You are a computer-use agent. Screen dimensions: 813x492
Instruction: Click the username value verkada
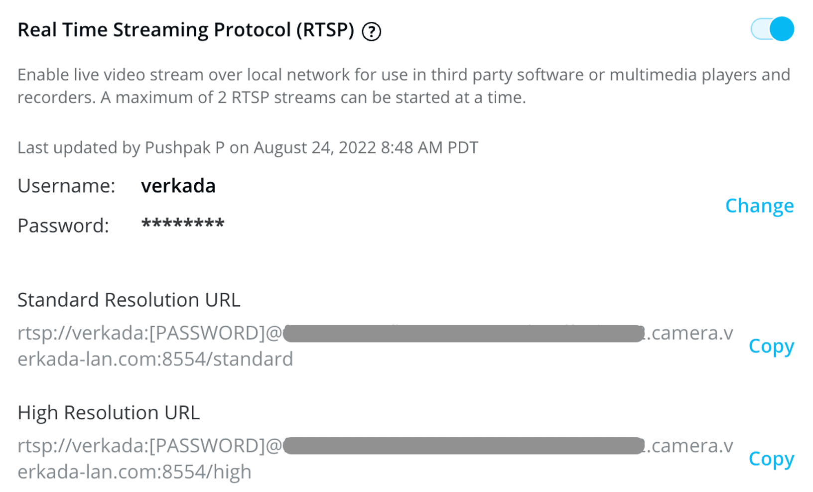(x=178, y=186)
